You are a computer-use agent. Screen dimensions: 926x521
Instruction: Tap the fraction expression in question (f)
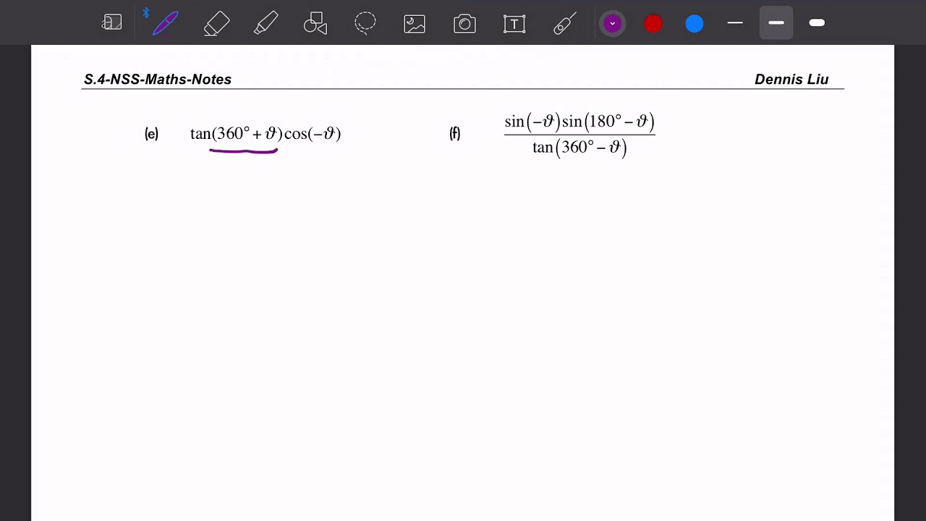click(x=579, y=135)
